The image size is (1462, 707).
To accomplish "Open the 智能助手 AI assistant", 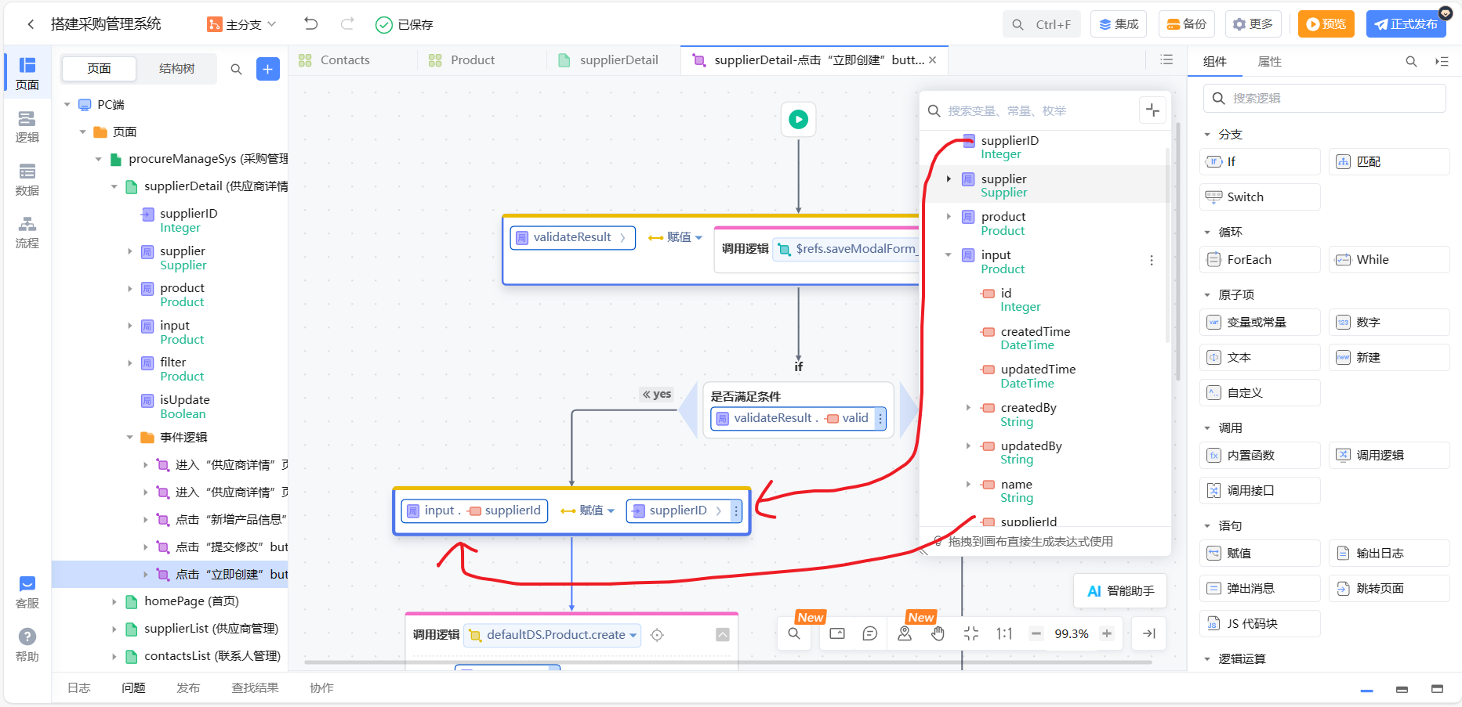I will [1120, 591].
